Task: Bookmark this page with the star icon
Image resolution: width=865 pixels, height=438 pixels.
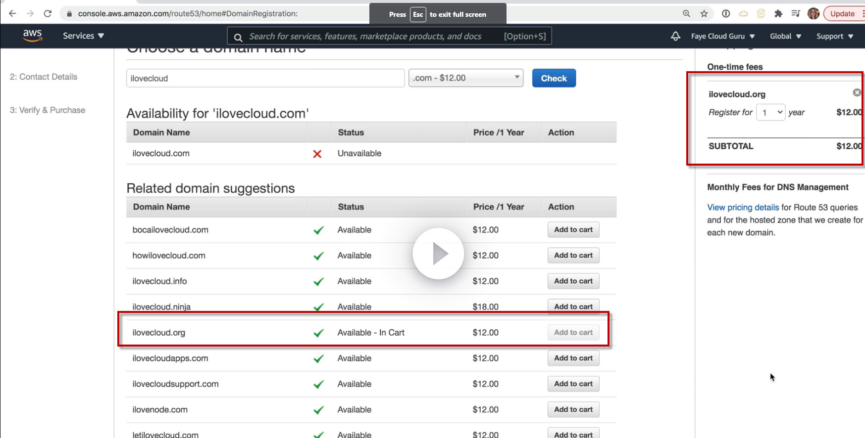Action: tap(704, 14)
